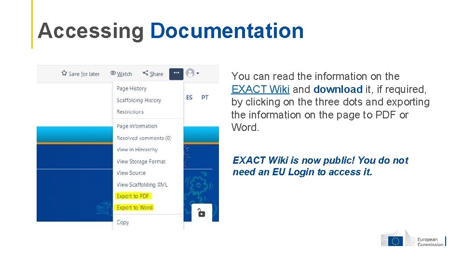463x260 pixels.
Task: Switch to ES language link
Action: [x=189, y=98]
